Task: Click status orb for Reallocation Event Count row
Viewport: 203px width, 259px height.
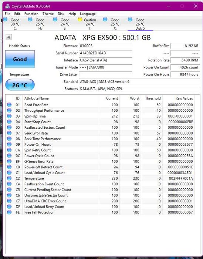Action: click(9, 184)
